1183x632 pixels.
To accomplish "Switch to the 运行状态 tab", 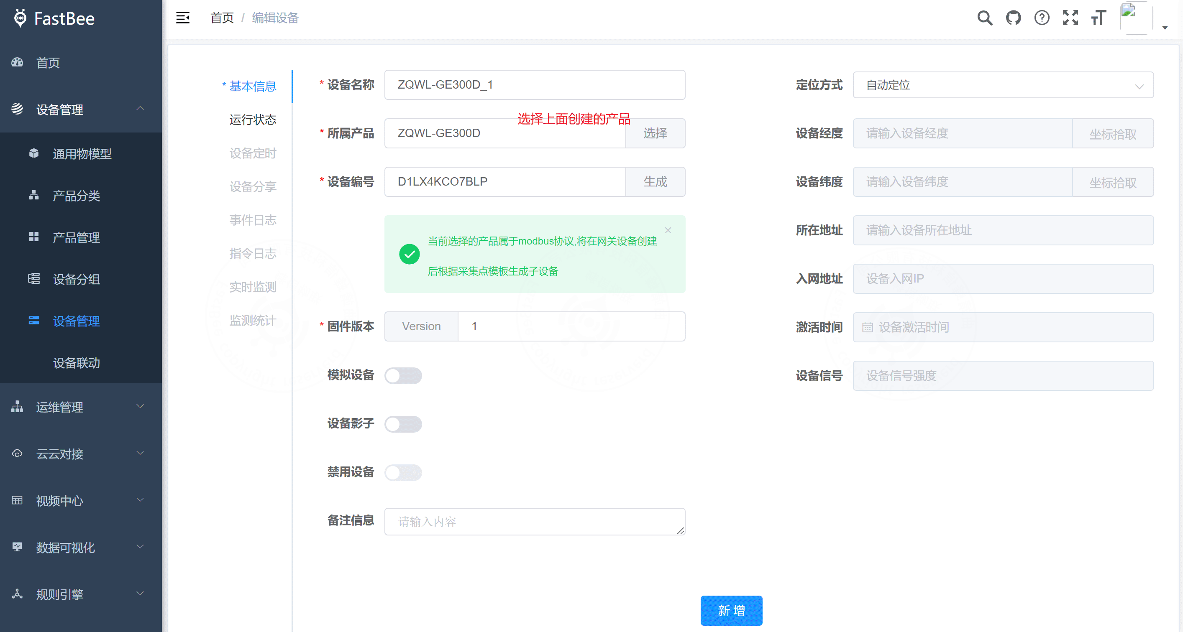I will pos(253,120).
